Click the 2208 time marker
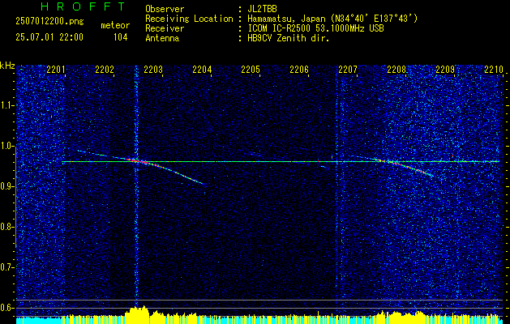The height and width of the screenshot is (324, 510). (x=396, y=70)
